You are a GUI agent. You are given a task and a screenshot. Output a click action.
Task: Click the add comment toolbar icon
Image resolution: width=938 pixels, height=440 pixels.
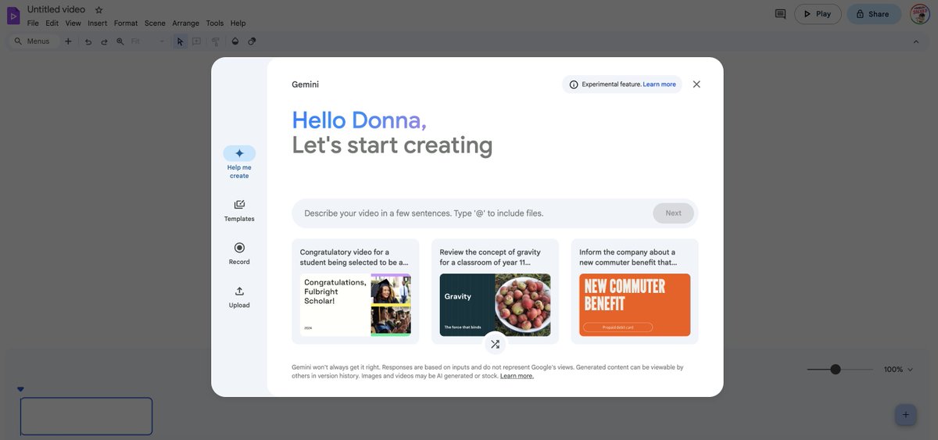(x=196, y=41)
